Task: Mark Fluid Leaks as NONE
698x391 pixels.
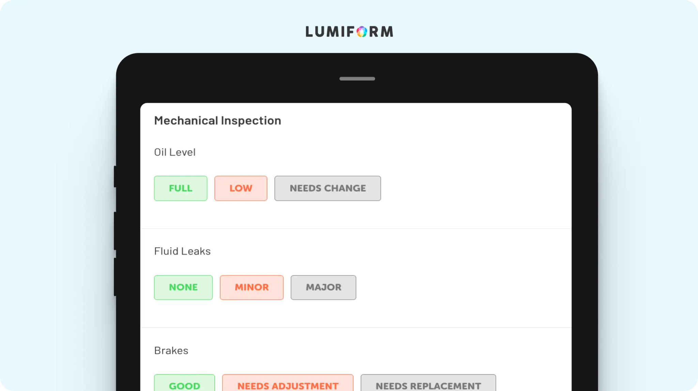Action: tap(183, 287)
